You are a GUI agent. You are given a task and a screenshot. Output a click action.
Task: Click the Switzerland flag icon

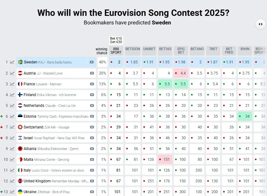(20, 127)
